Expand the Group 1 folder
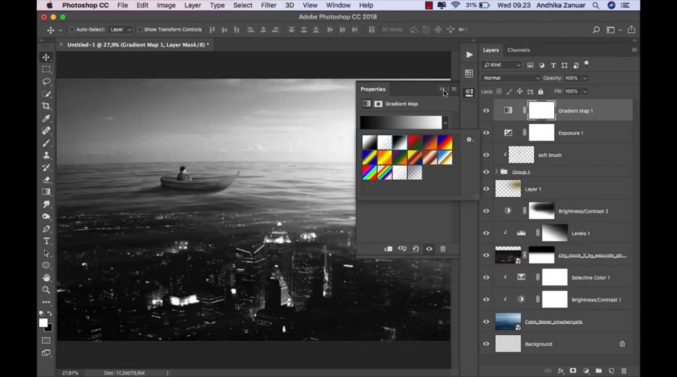The width and height of the screenshot is (677, 377). (496, 172)
